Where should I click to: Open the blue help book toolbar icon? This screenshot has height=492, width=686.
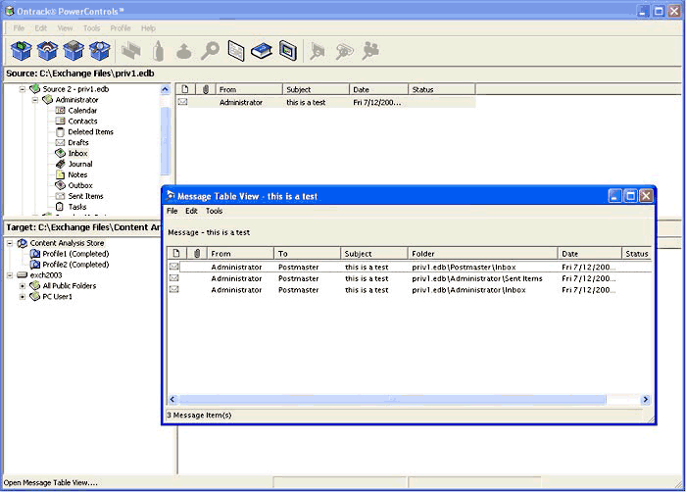[262, 51]
